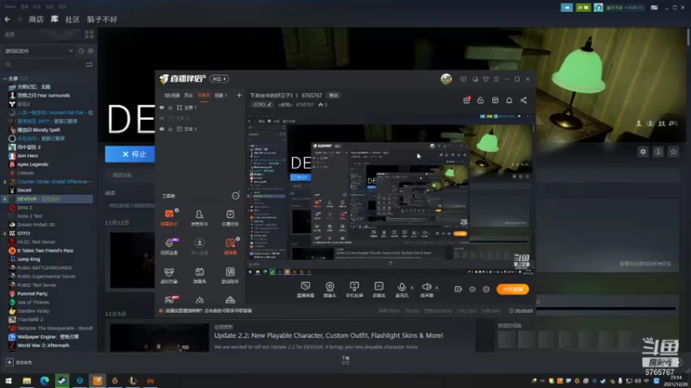
Task: Collapse the 全部 games category
Action: point(5,78)
